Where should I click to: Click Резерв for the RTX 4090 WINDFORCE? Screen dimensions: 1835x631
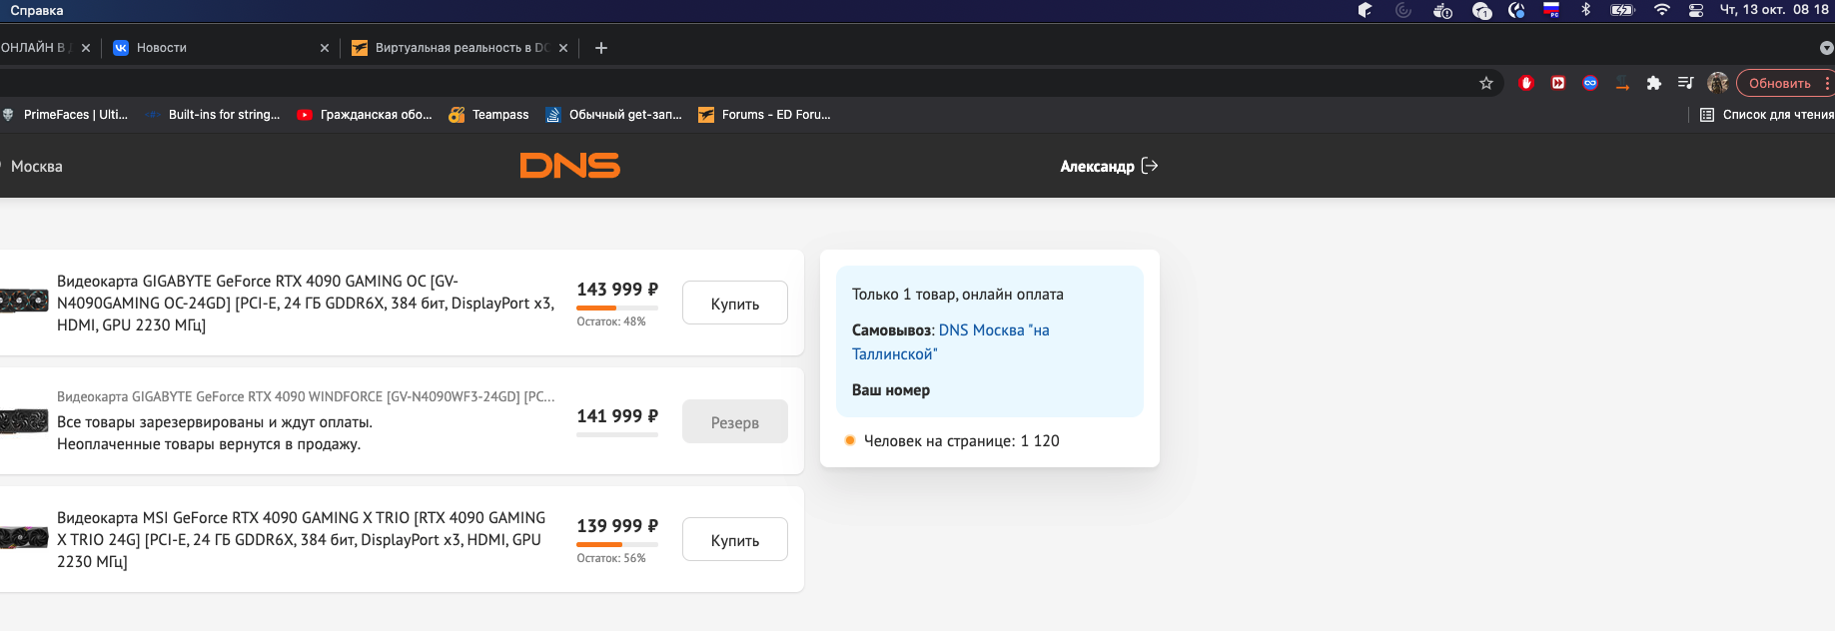point(735,422)
